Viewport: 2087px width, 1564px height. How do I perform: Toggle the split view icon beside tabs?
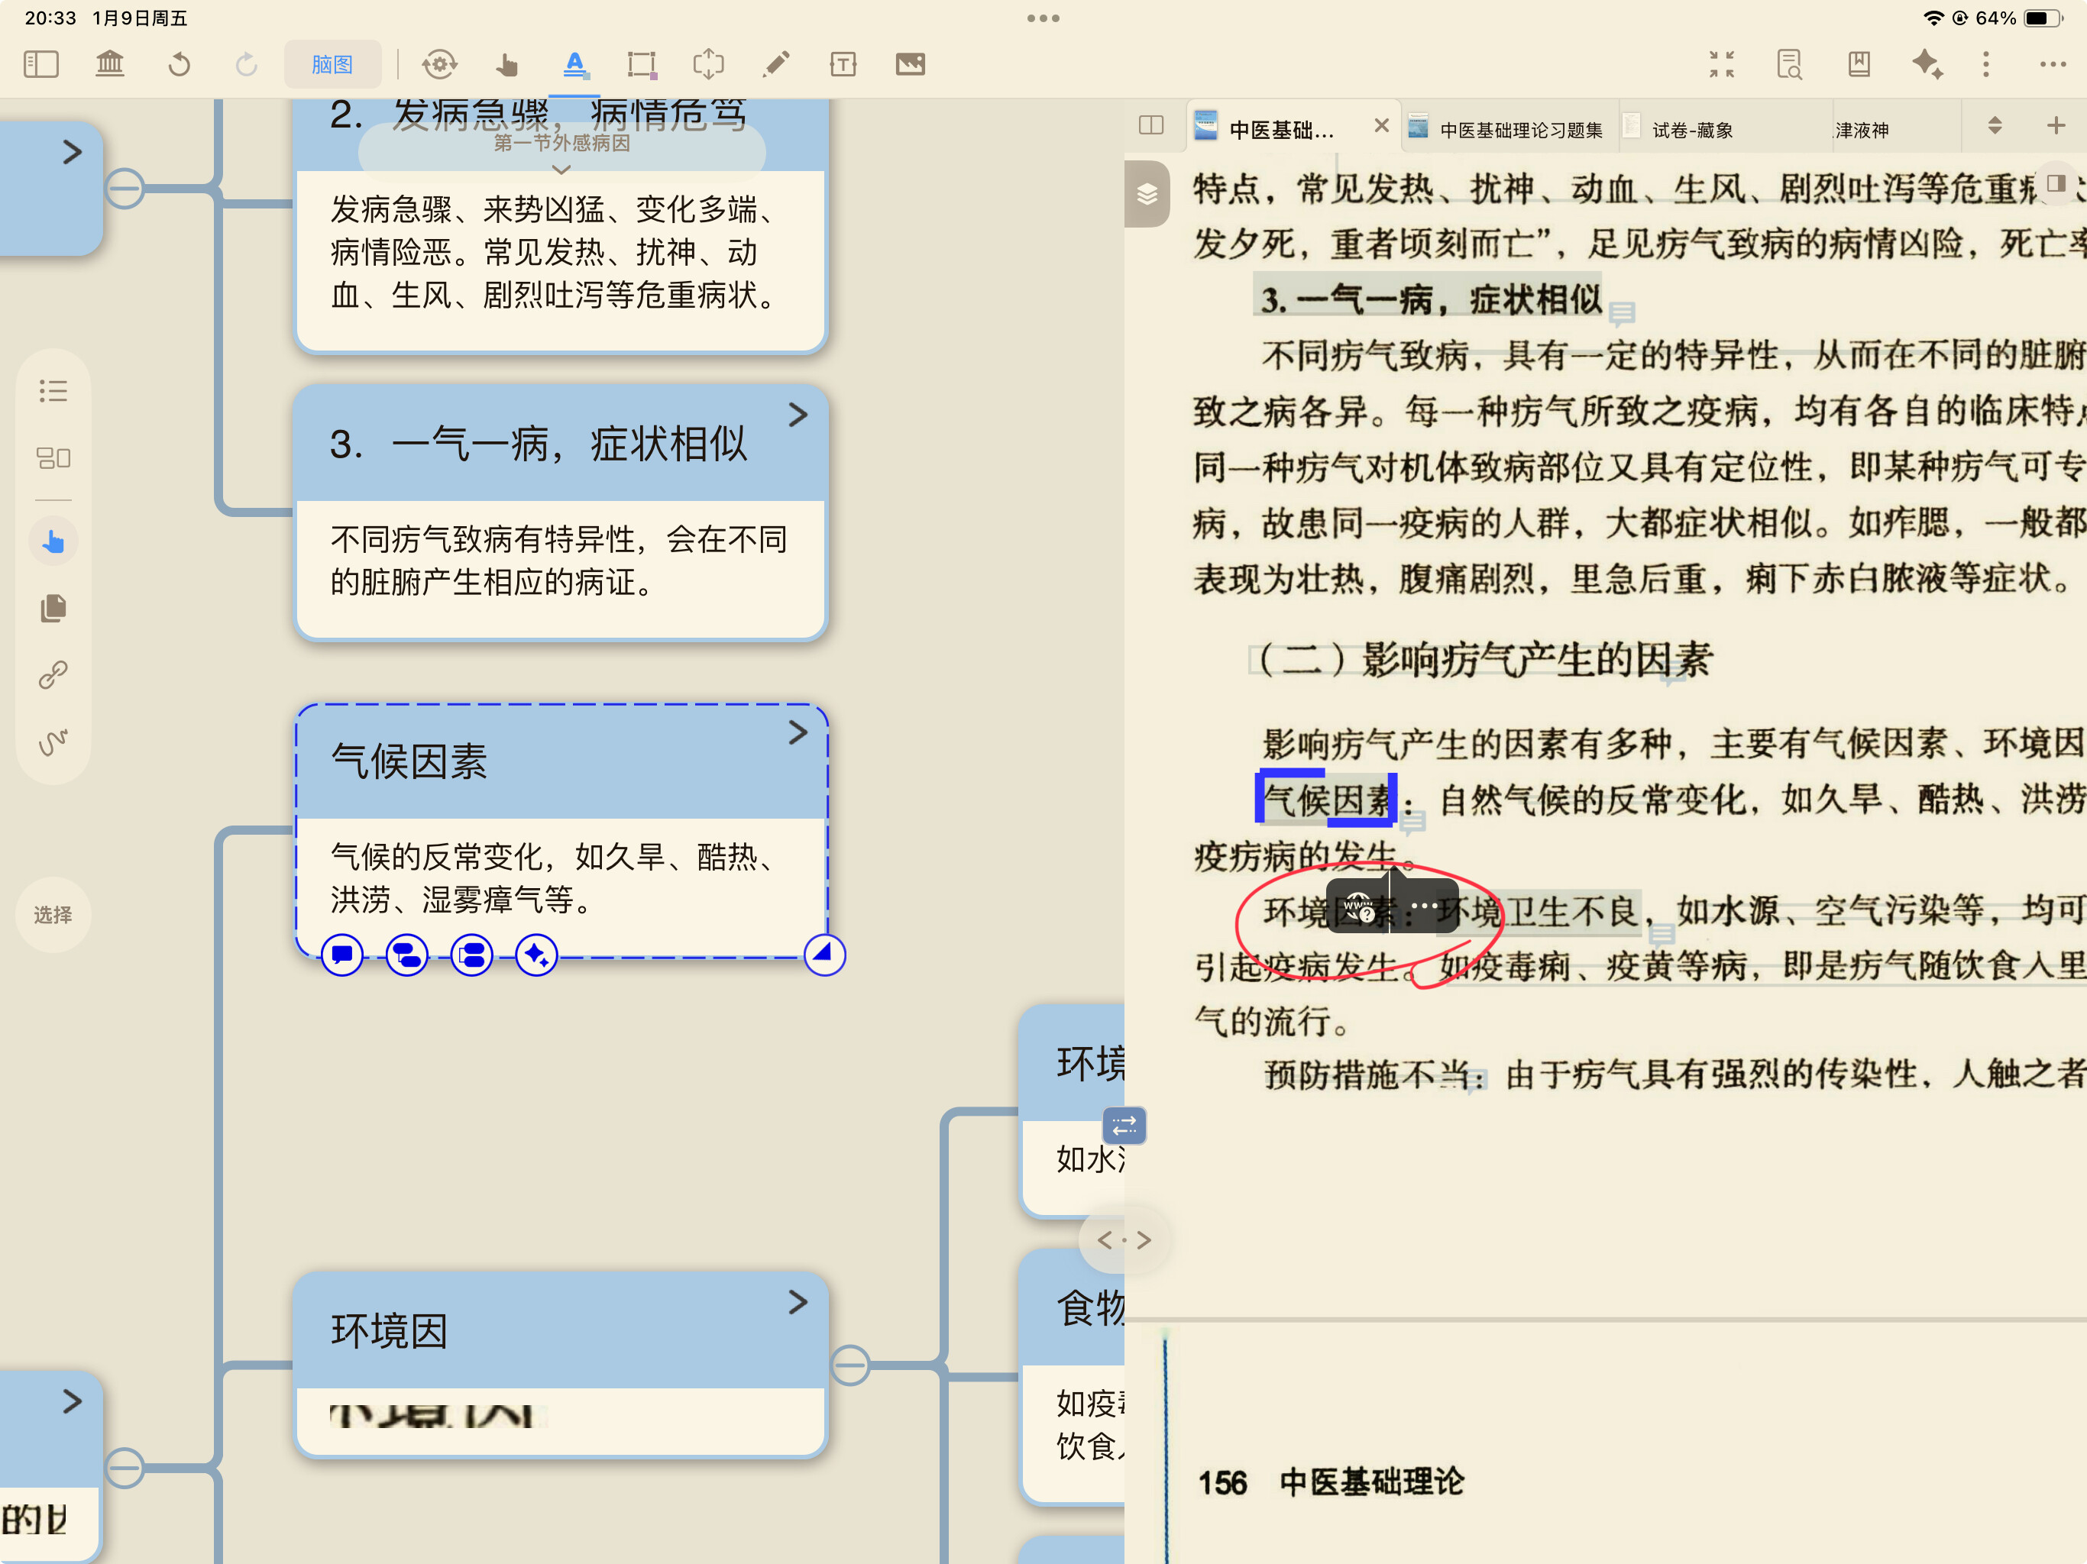[1151, 125]
